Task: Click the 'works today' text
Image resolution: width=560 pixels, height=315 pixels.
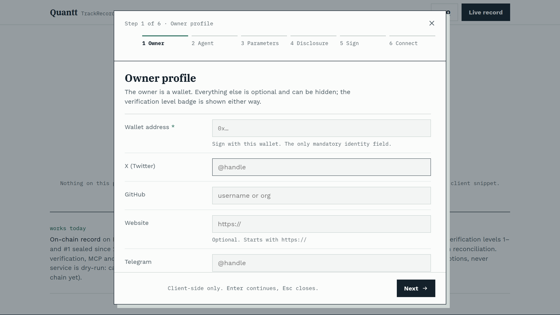Action: 68,228
